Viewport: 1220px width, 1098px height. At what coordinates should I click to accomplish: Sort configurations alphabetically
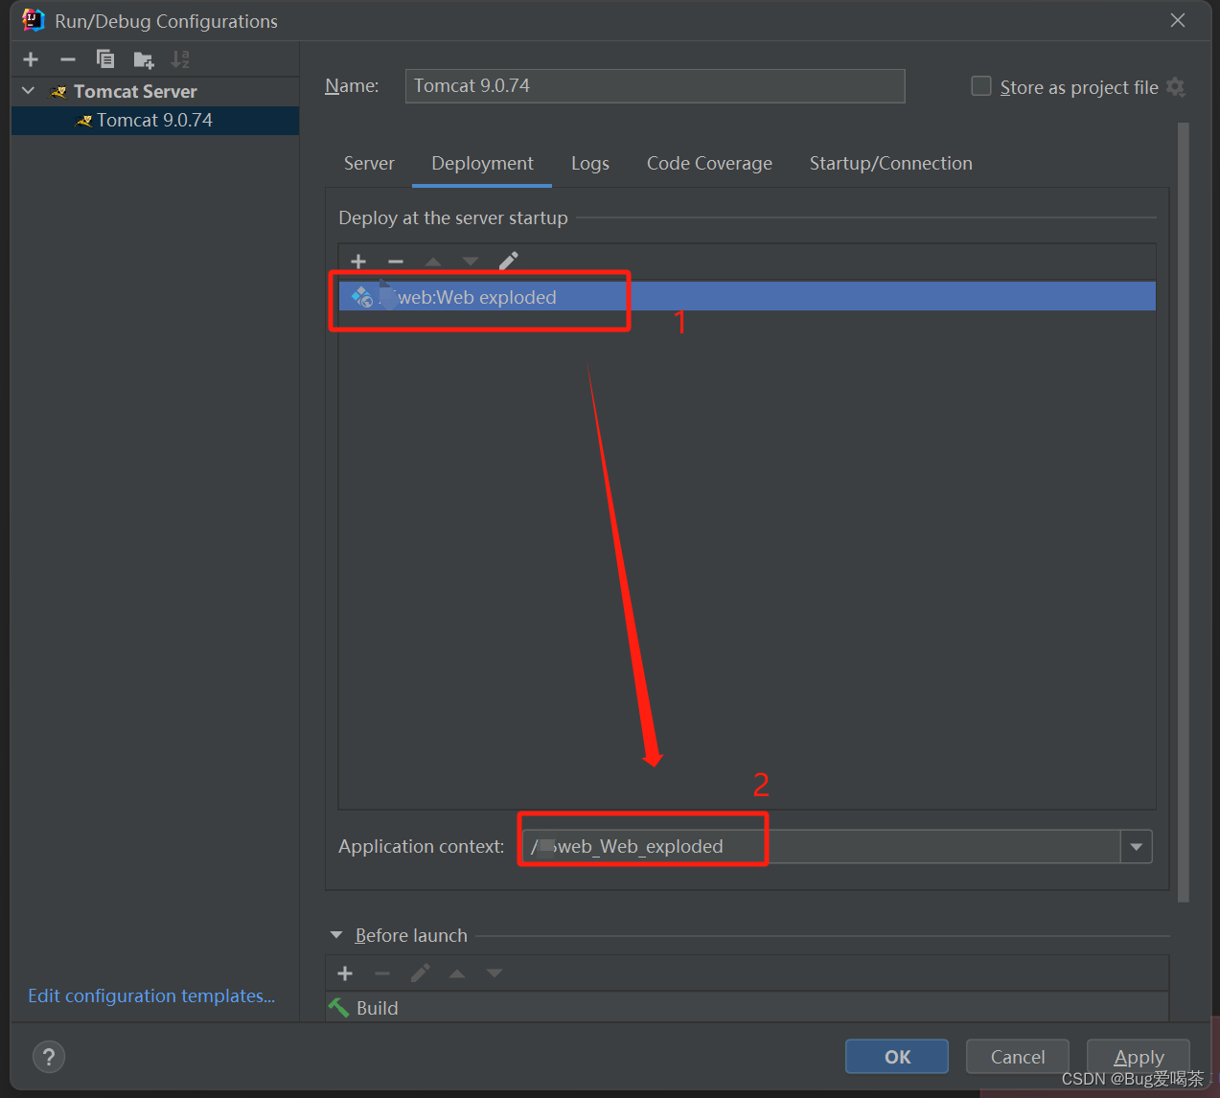pyautogui.click(x=180, y=59)
